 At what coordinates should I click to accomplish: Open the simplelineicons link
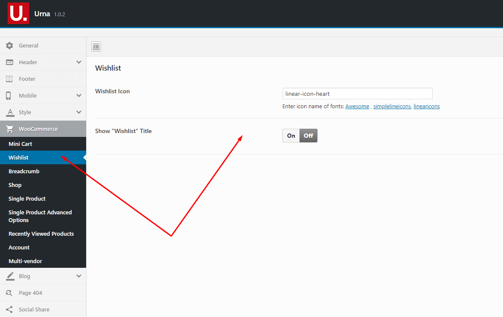(392, 106)
